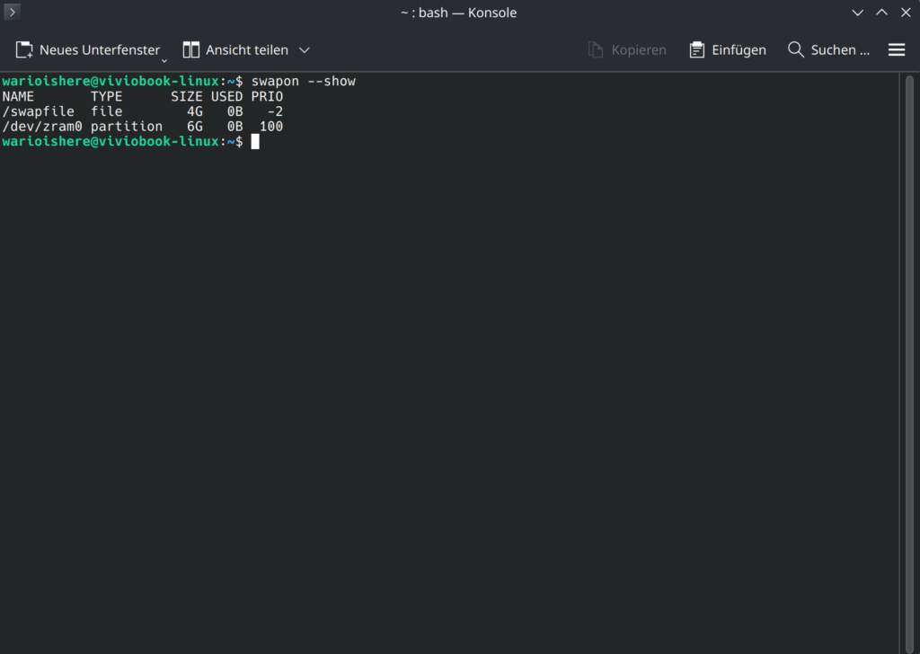
Task: Click the Ansicht teilen split view icon
Action: pos(191,50)
